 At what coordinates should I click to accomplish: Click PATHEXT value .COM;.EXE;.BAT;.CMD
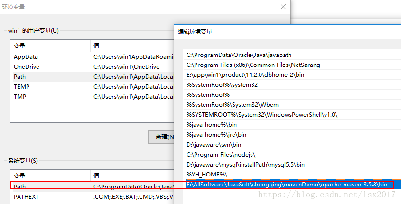tap(133, 197)
